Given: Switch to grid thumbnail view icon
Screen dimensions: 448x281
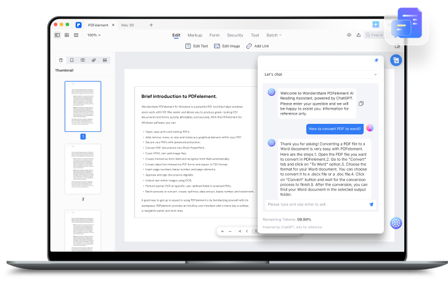Looking at the screenshot, I should 67,35.
